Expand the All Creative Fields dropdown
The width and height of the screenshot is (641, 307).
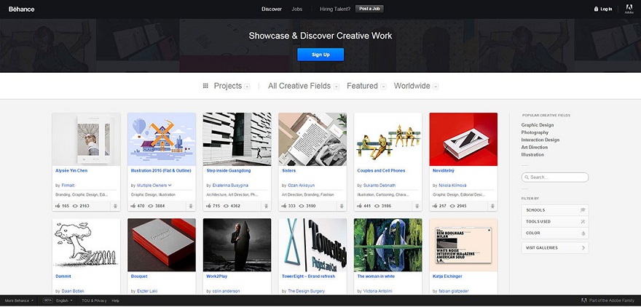pyautogui.click(x=303, y=86)
